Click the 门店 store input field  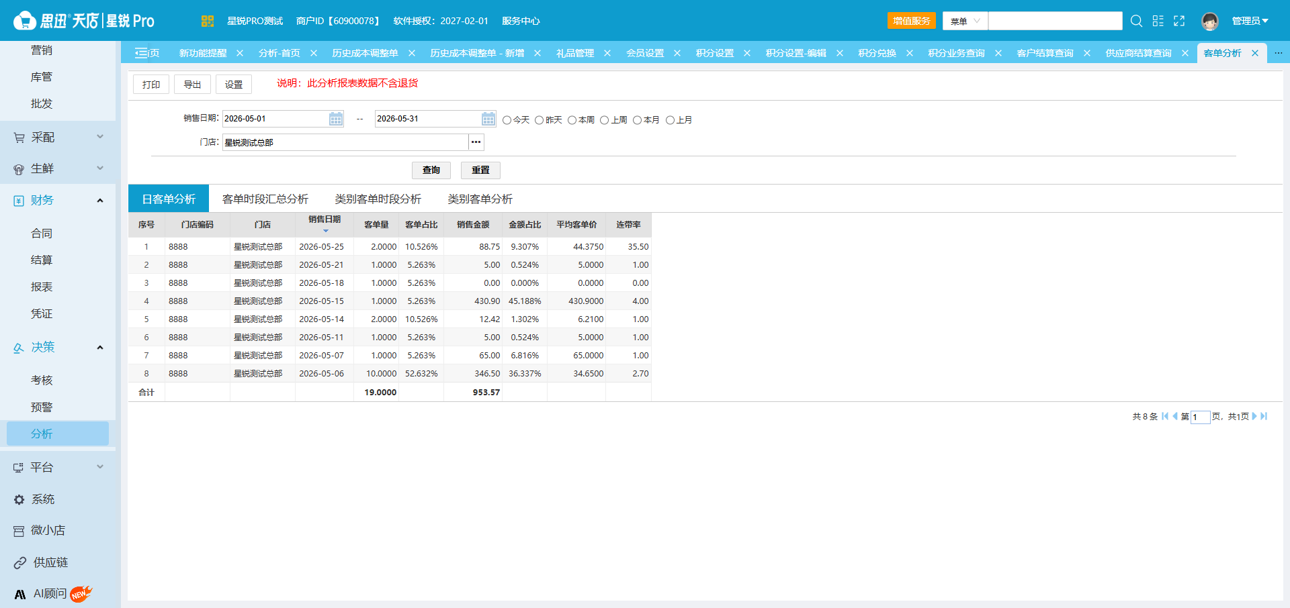coord(345,142)
